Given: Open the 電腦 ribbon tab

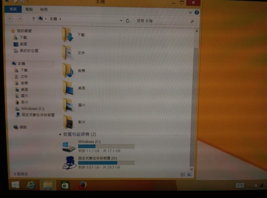Looking at the screenshot, I should click(x=29, y=9).
